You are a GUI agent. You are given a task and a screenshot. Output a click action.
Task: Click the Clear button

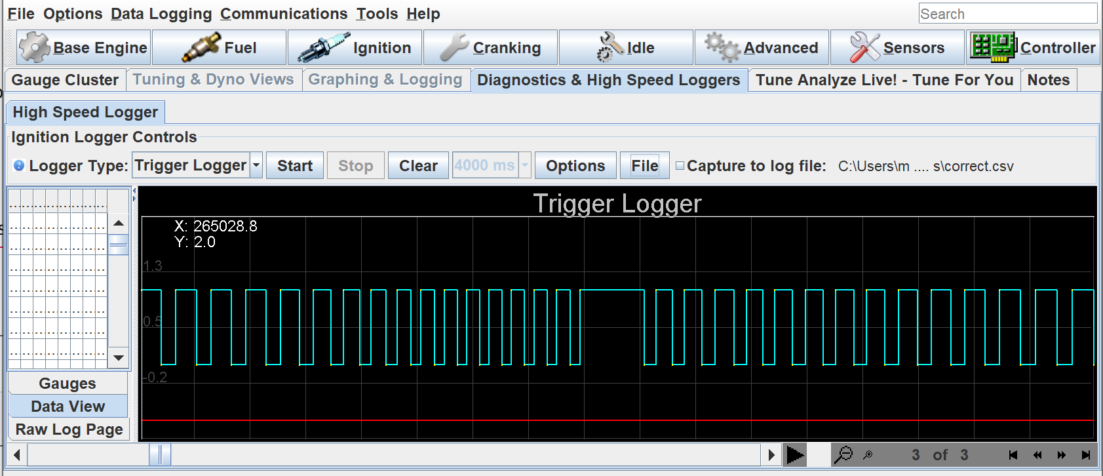pyautogui.click(x=418, y=166)
